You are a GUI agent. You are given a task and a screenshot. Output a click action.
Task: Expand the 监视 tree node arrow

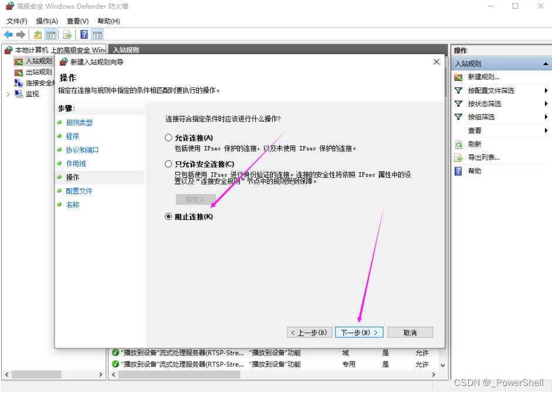click(x=8, y=94)
